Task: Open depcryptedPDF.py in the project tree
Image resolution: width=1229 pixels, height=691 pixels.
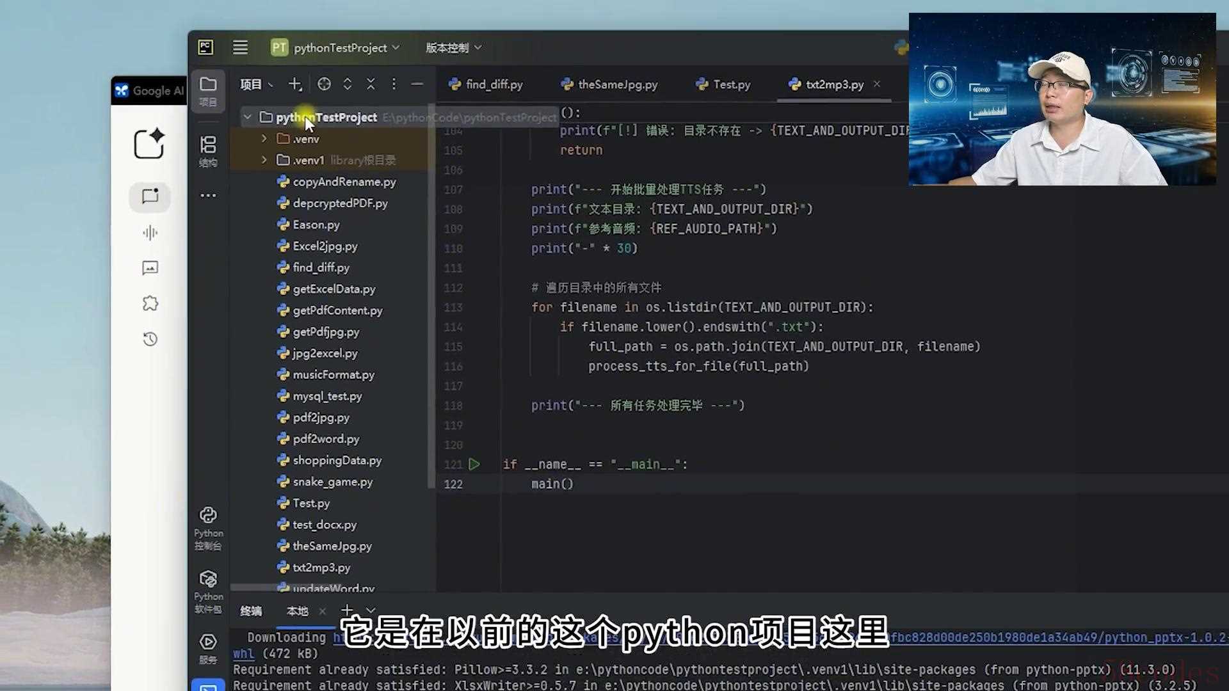Action: [333, 203]
